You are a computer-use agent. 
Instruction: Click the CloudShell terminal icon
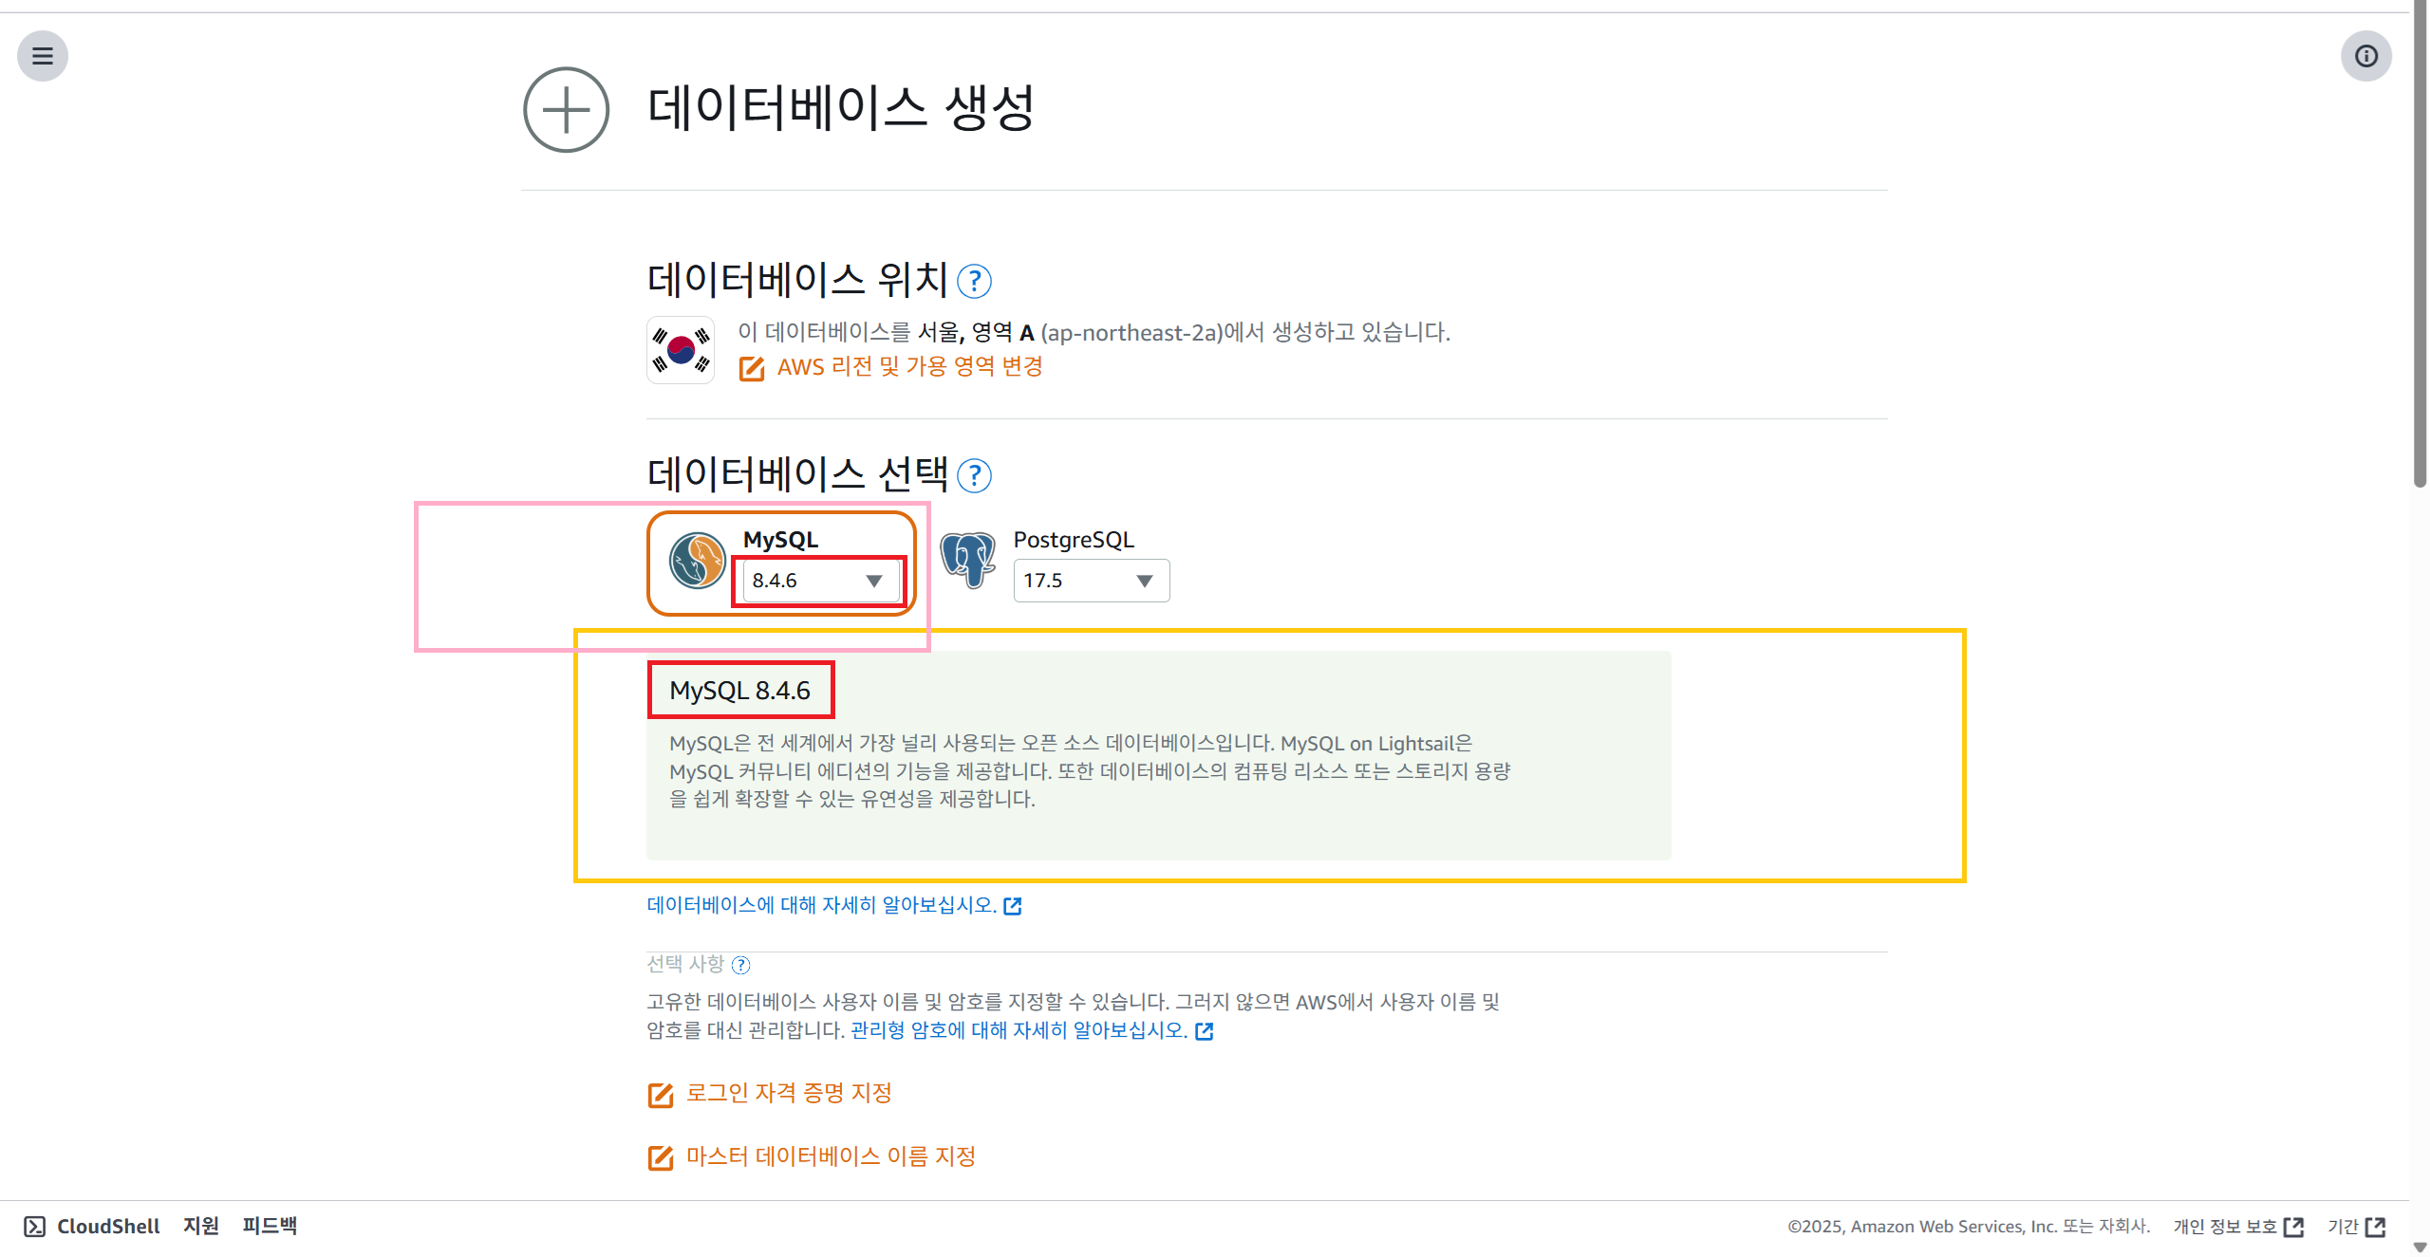(x=34, y=1227)
